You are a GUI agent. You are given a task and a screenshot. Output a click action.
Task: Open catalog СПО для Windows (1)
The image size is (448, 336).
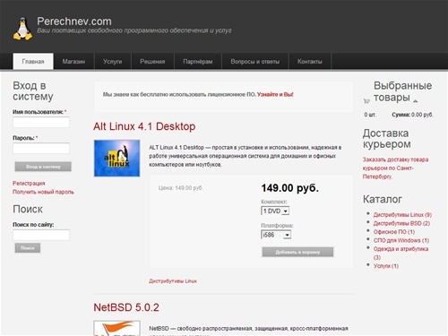401,240
